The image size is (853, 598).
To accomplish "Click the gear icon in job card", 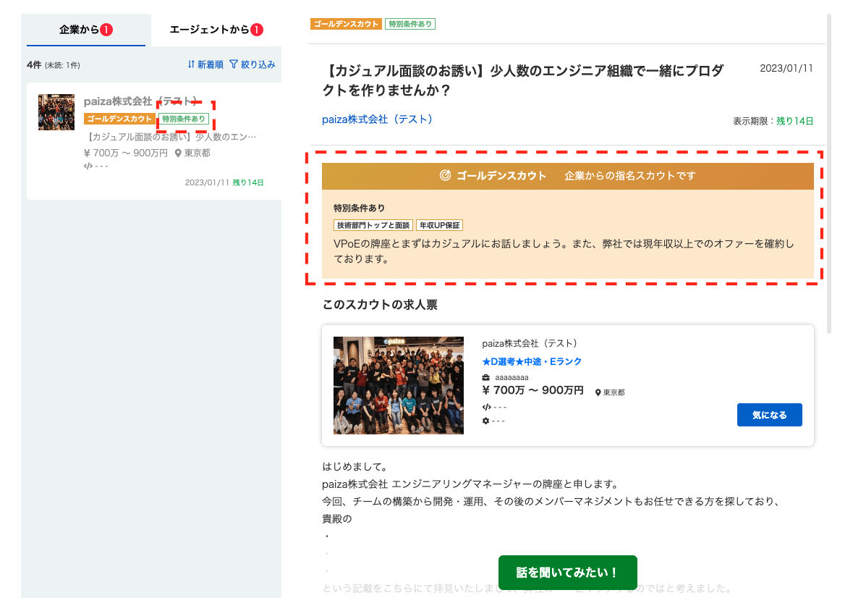I will click(485, 421).
